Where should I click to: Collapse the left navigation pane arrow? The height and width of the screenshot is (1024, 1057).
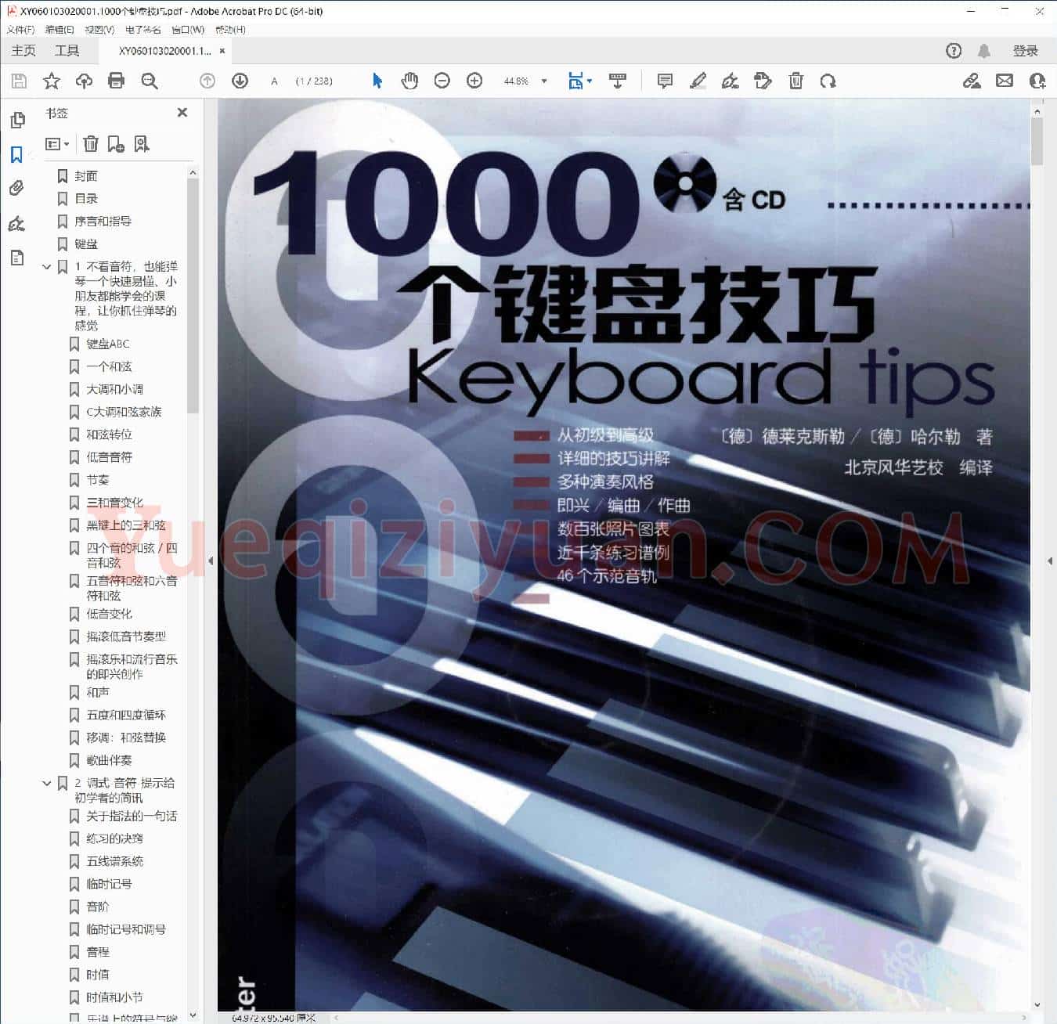point(211,561)
